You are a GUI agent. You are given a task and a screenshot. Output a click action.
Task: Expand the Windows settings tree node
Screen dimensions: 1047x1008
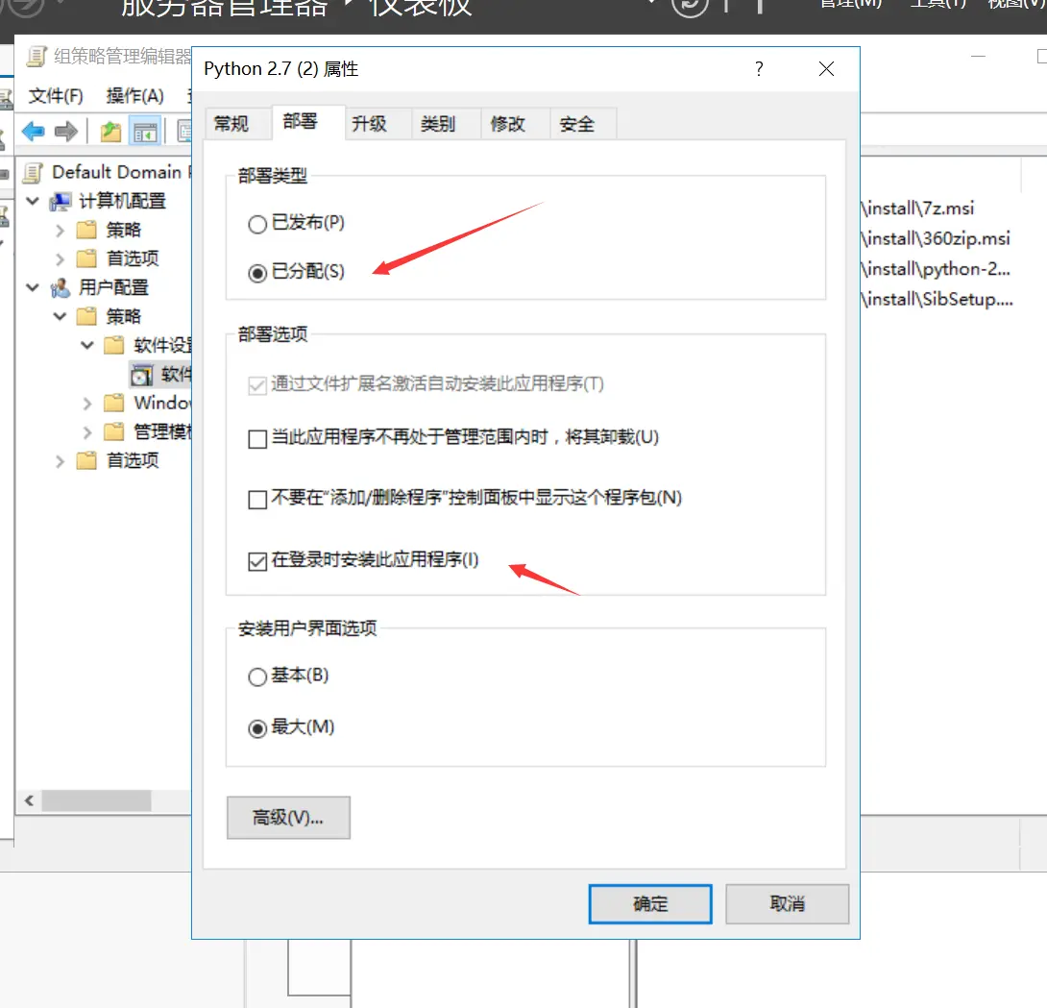[x=87, y=404]
